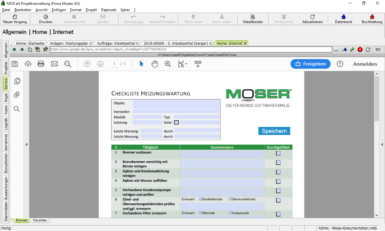Click the blue Speichern button
This screenshot has height=231, width=385.
(274, 131)
